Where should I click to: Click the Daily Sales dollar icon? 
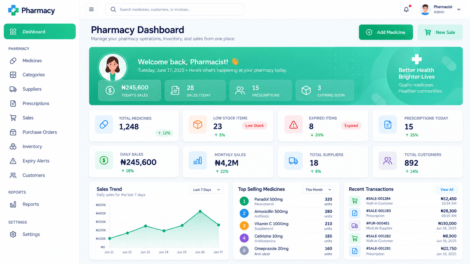(x=104, y=160)
